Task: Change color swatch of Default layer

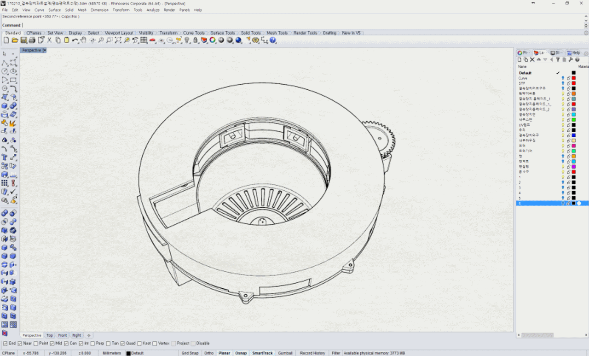Action: [x=574, y=73]
